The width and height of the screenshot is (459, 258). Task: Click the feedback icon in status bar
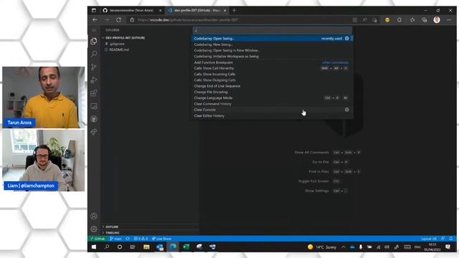(x=443, y=239)
